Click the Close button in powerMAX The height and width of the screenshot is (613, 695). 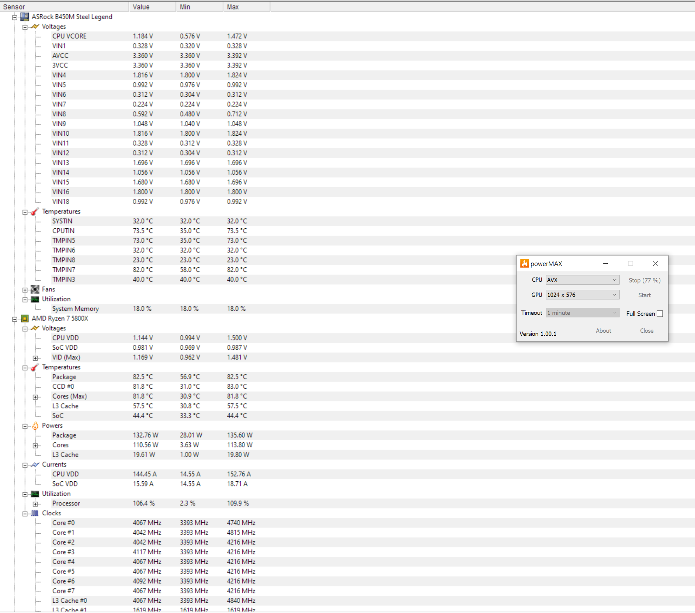pyautogui.click(x=646, y=331)
